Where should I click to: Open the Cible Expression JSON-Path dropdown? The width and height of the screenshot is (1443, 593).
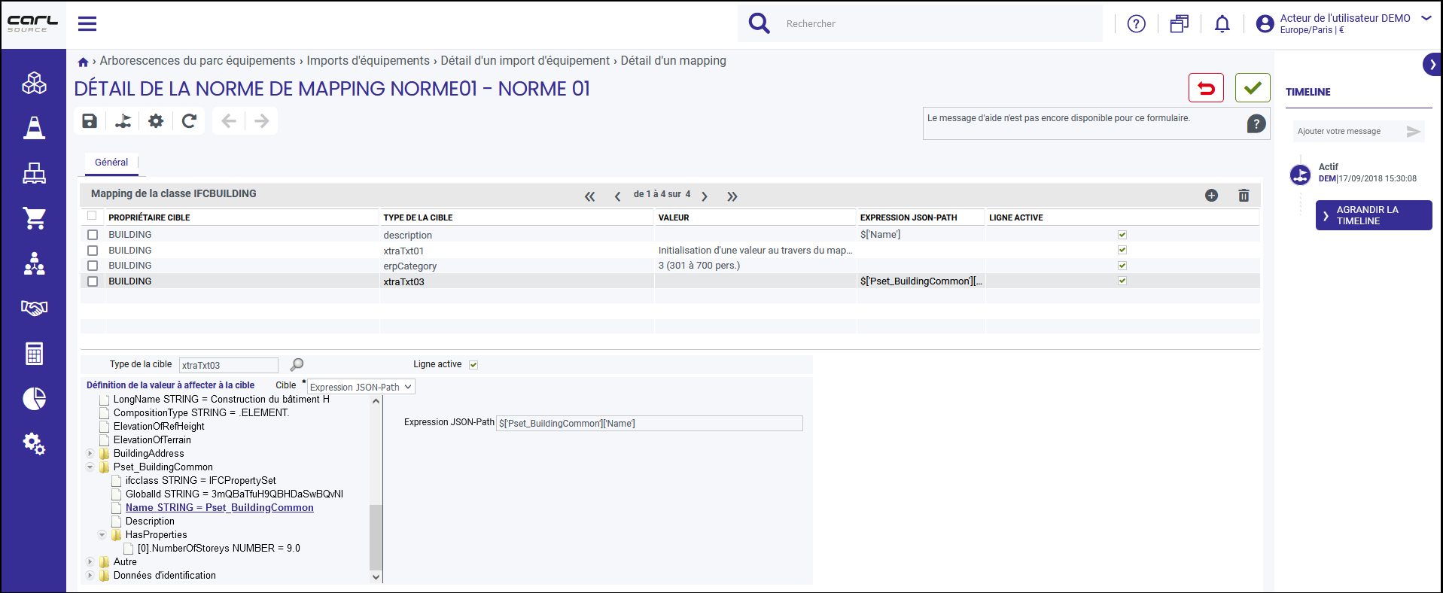(361, 387)
